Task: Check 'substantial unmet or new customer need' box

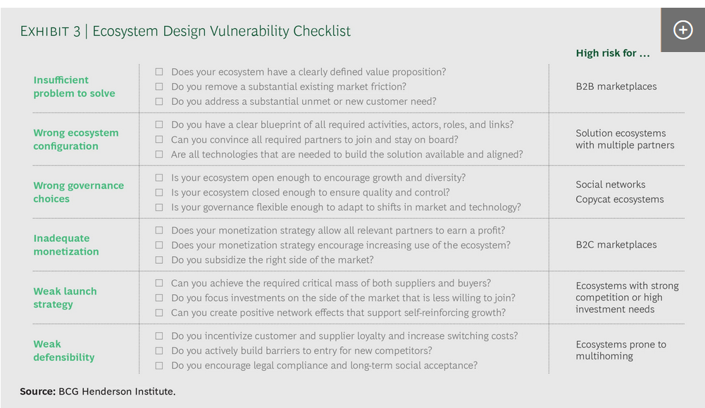Action: 159,101
